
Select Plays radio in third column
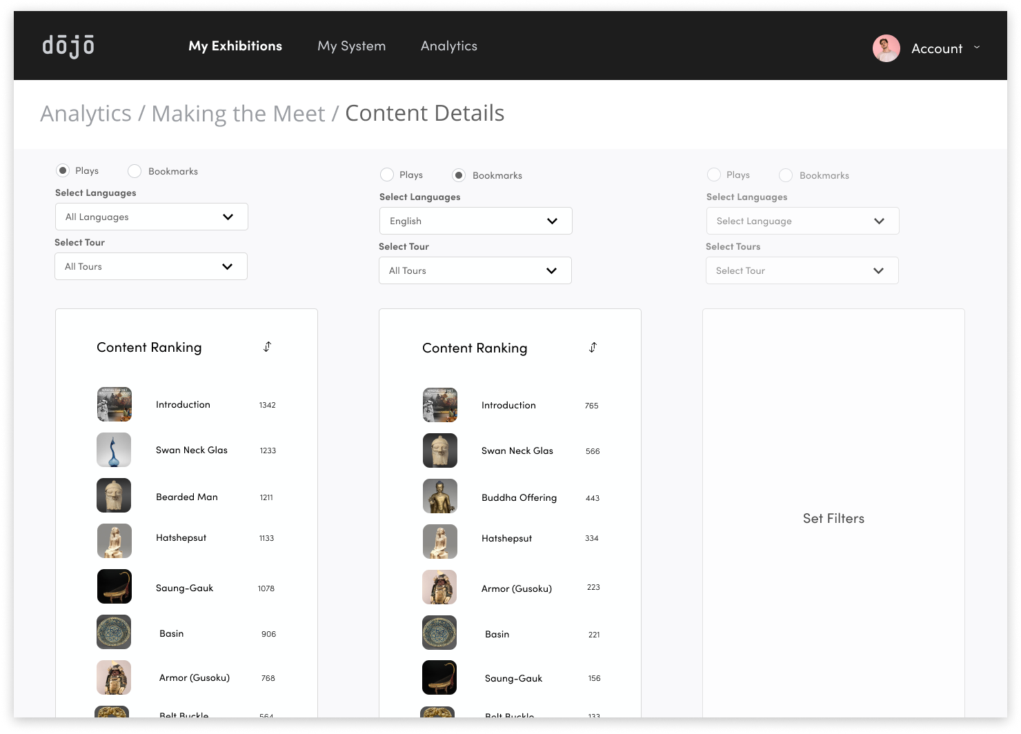(714, 175)
